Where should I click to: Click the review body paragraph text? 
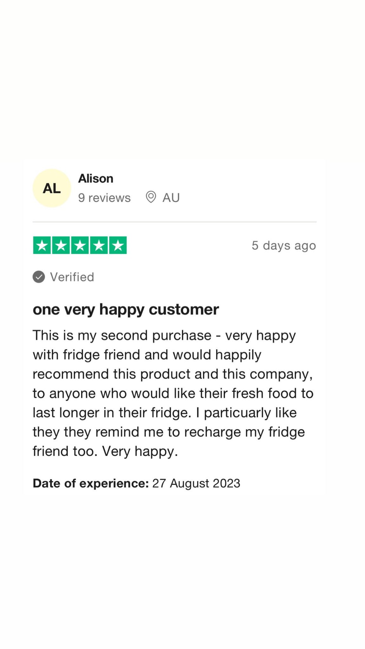pos(173,393)
